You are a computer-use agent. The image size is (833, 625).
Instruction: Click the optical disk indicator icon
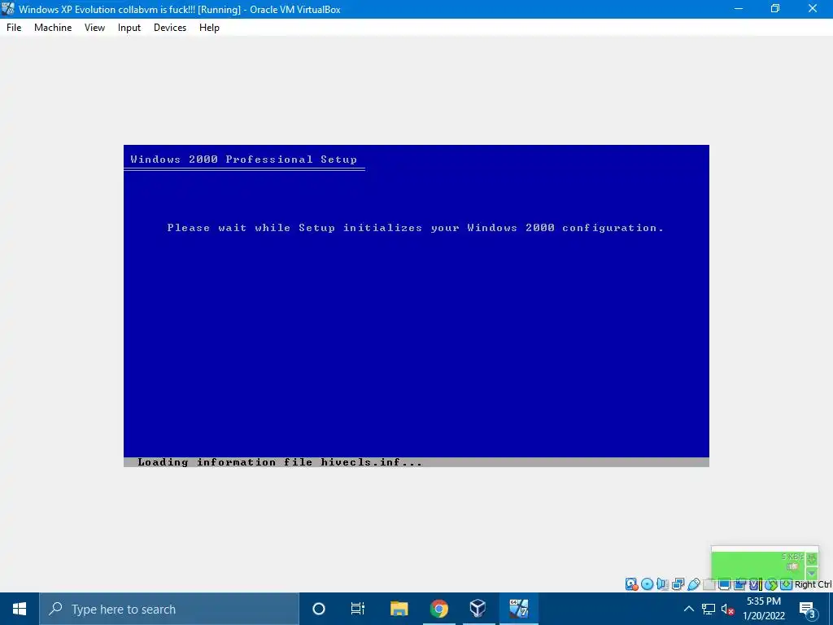[x=647, y=584]
